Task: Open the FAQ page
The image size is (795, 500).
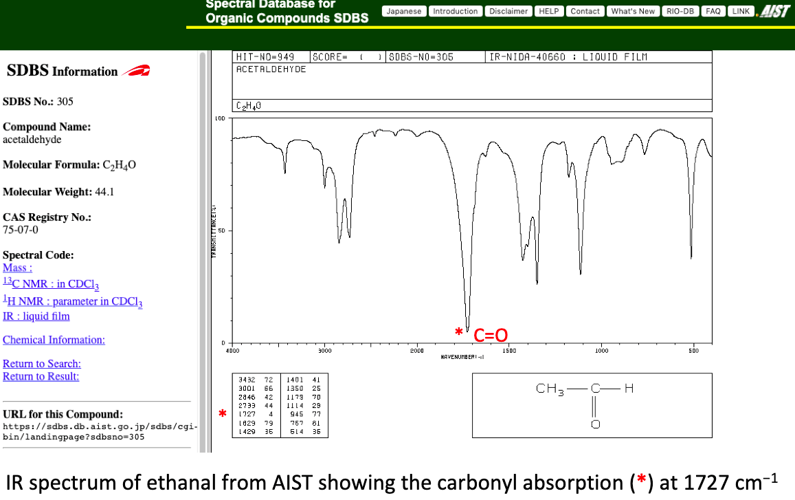Action: (x=713, y=12)
